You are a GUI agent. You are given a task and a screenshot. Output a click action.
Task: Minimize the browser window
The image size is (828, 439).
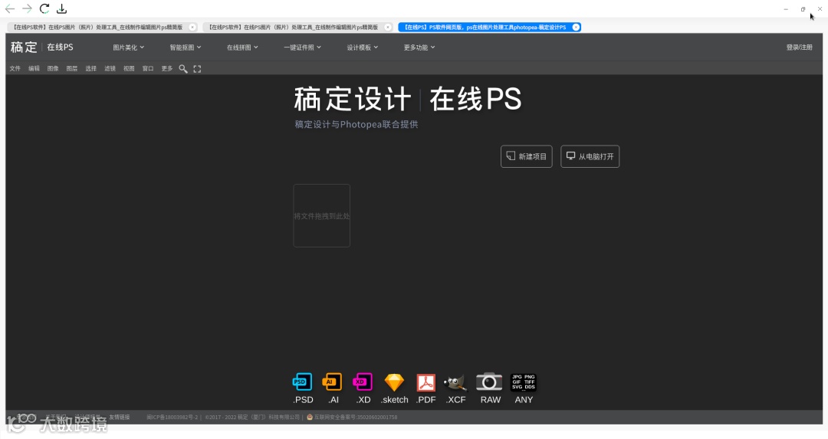coord(786,9)
